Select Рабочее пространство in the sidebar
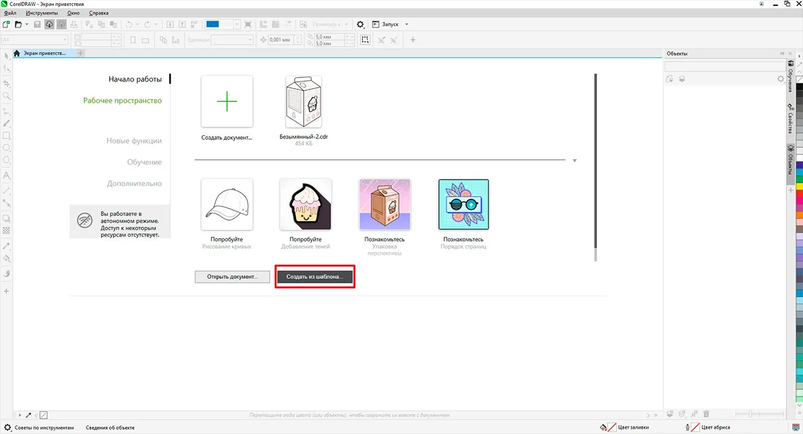Viewport: 803px width, 434px height. 122,101
